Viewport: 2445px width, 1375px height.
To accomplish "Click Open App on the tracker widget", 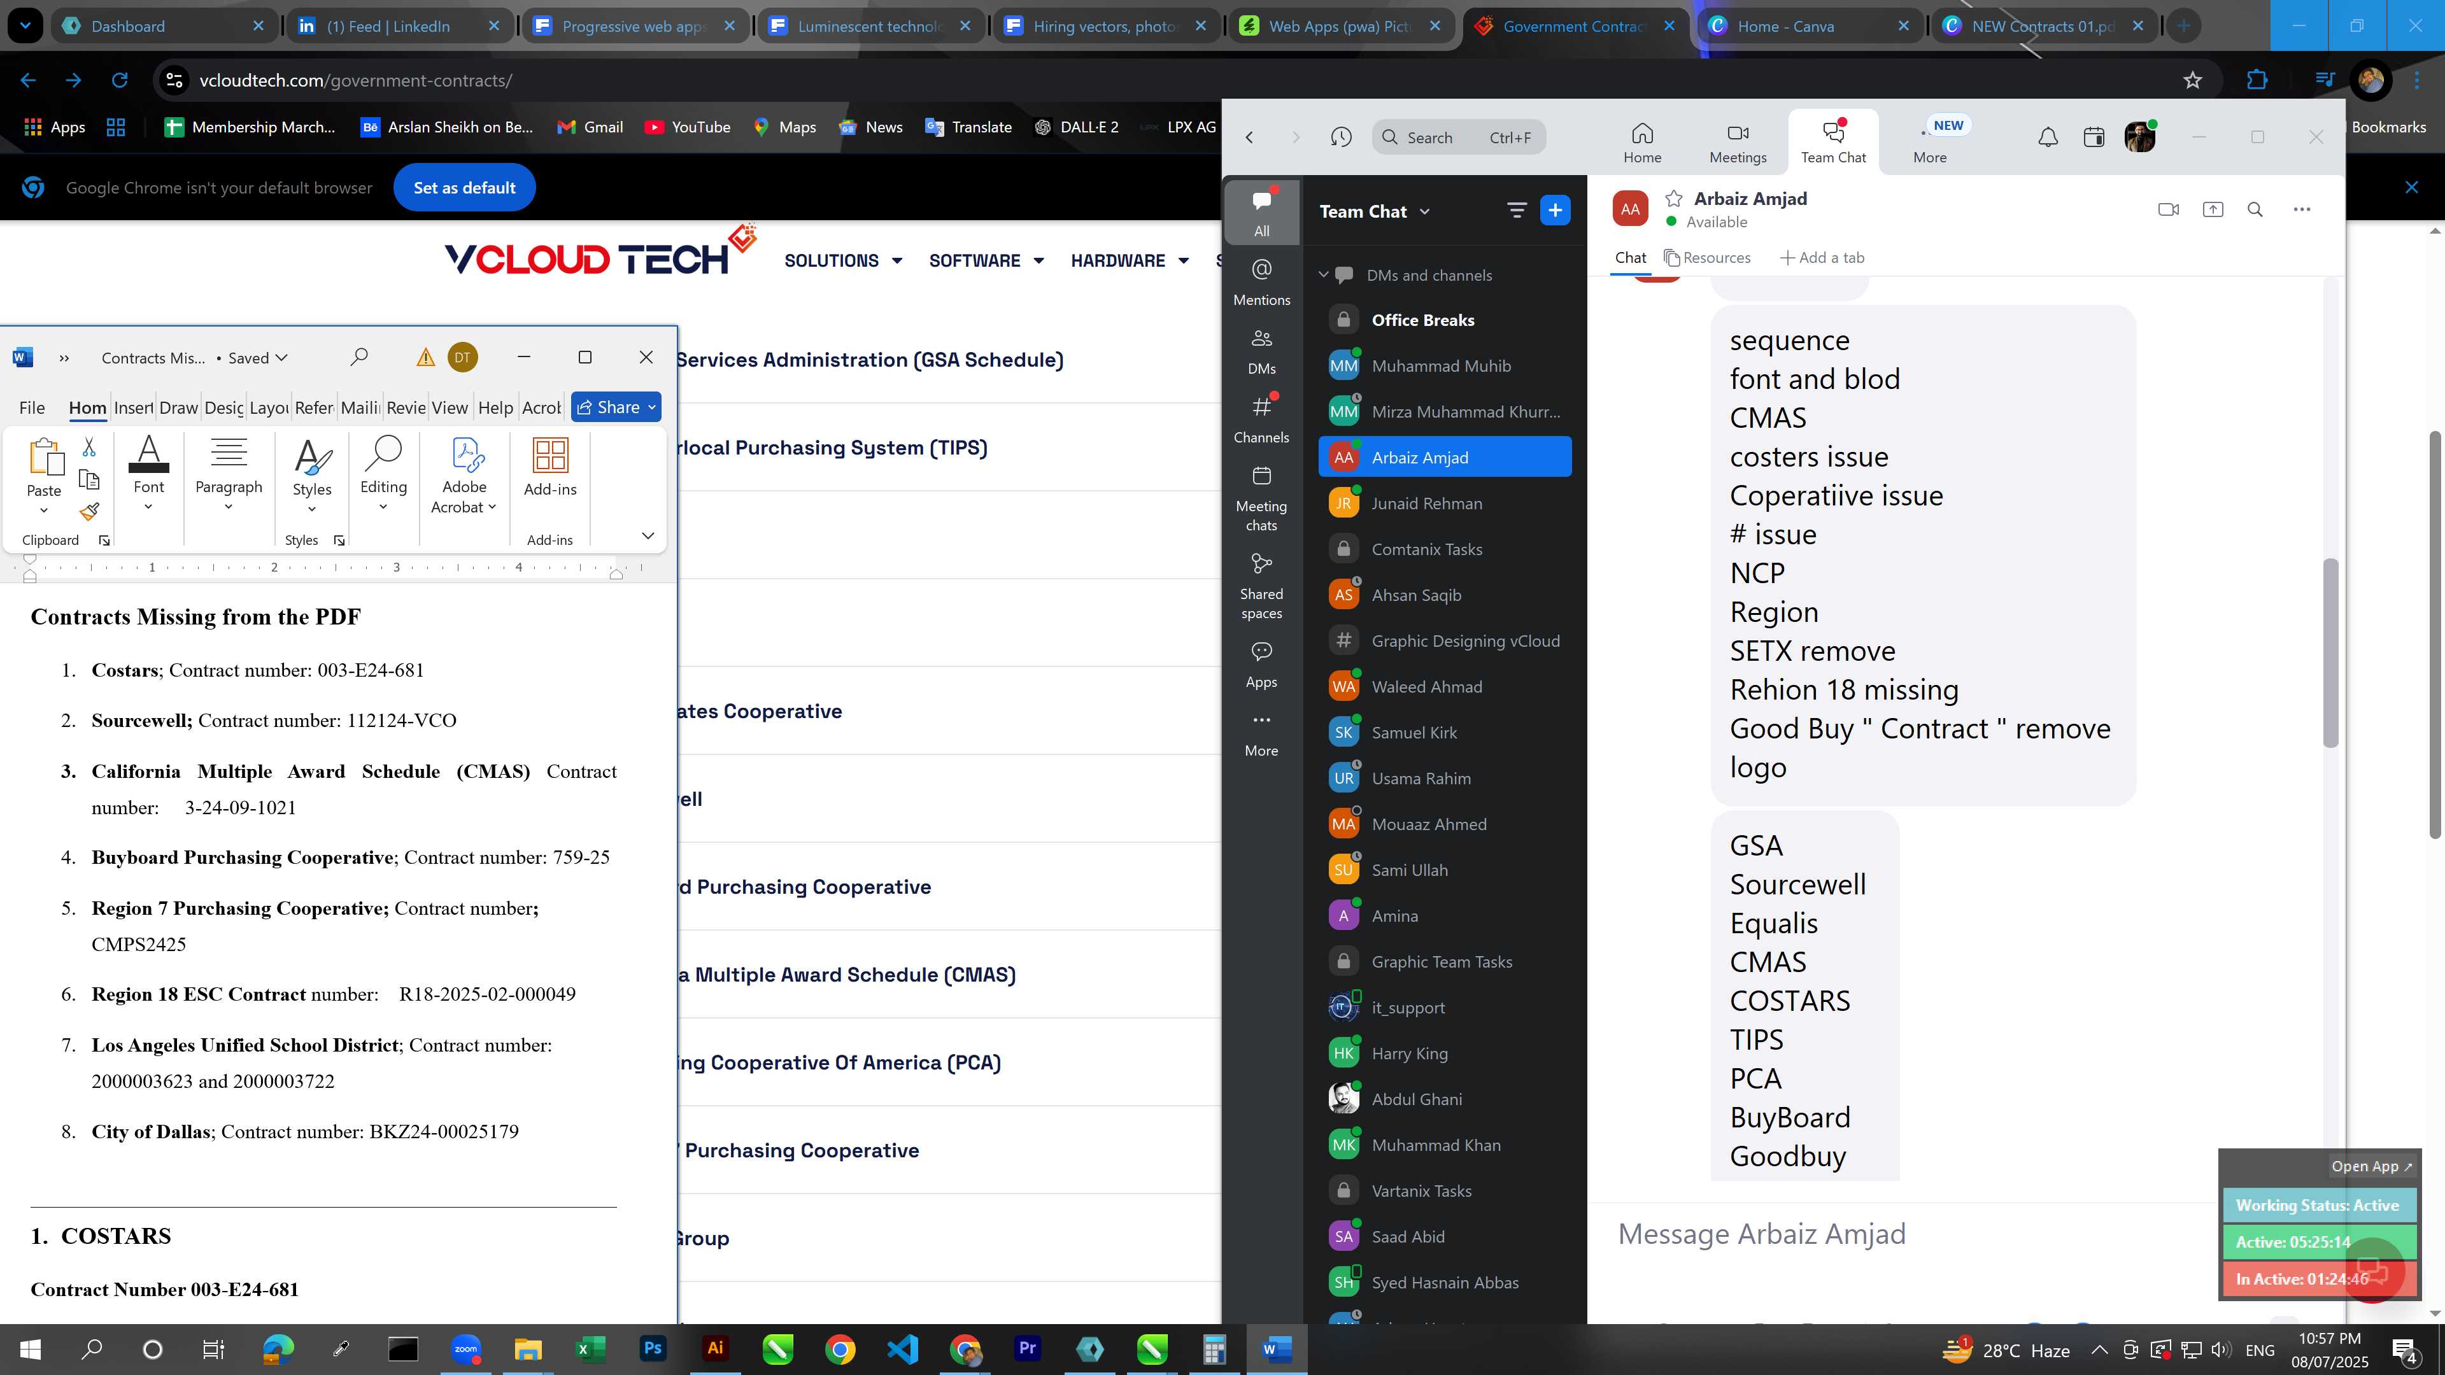I will 2371,1166.
